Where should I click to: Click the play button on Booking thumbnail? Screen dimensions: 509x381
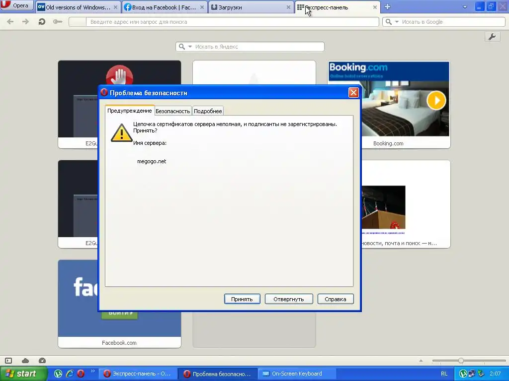436,100
